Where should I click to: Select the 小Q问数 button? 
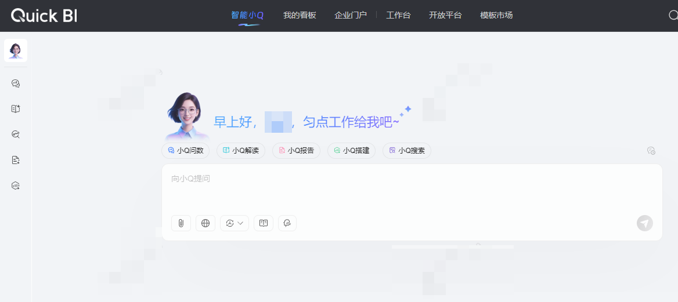186,150
